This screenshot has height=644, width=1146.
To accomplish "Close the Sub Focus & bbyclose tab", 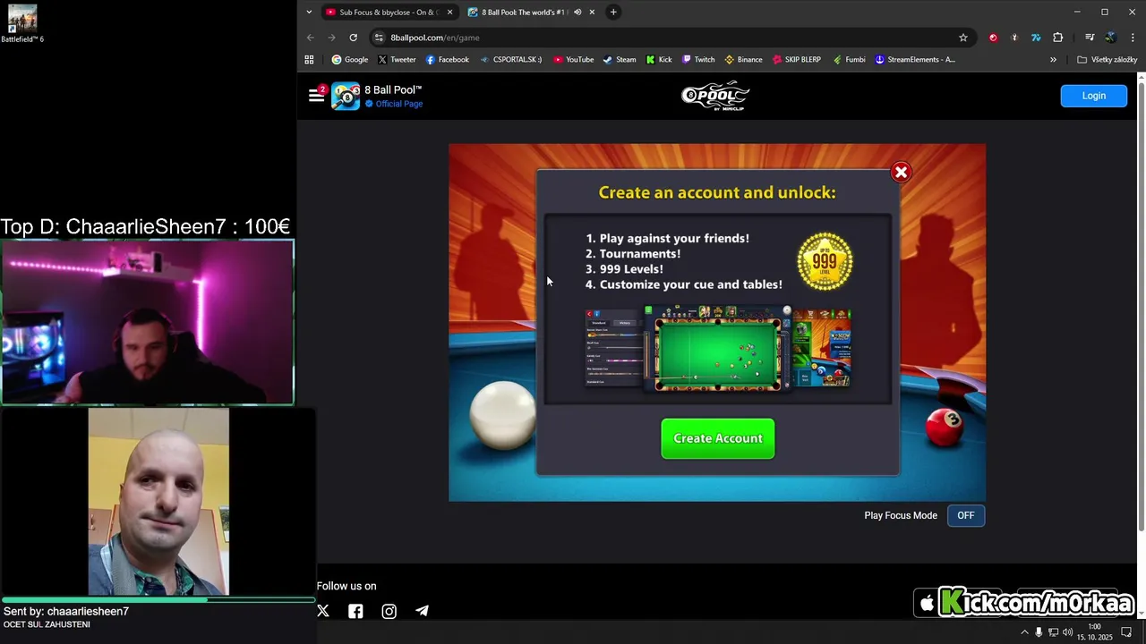I will point(449,13).
